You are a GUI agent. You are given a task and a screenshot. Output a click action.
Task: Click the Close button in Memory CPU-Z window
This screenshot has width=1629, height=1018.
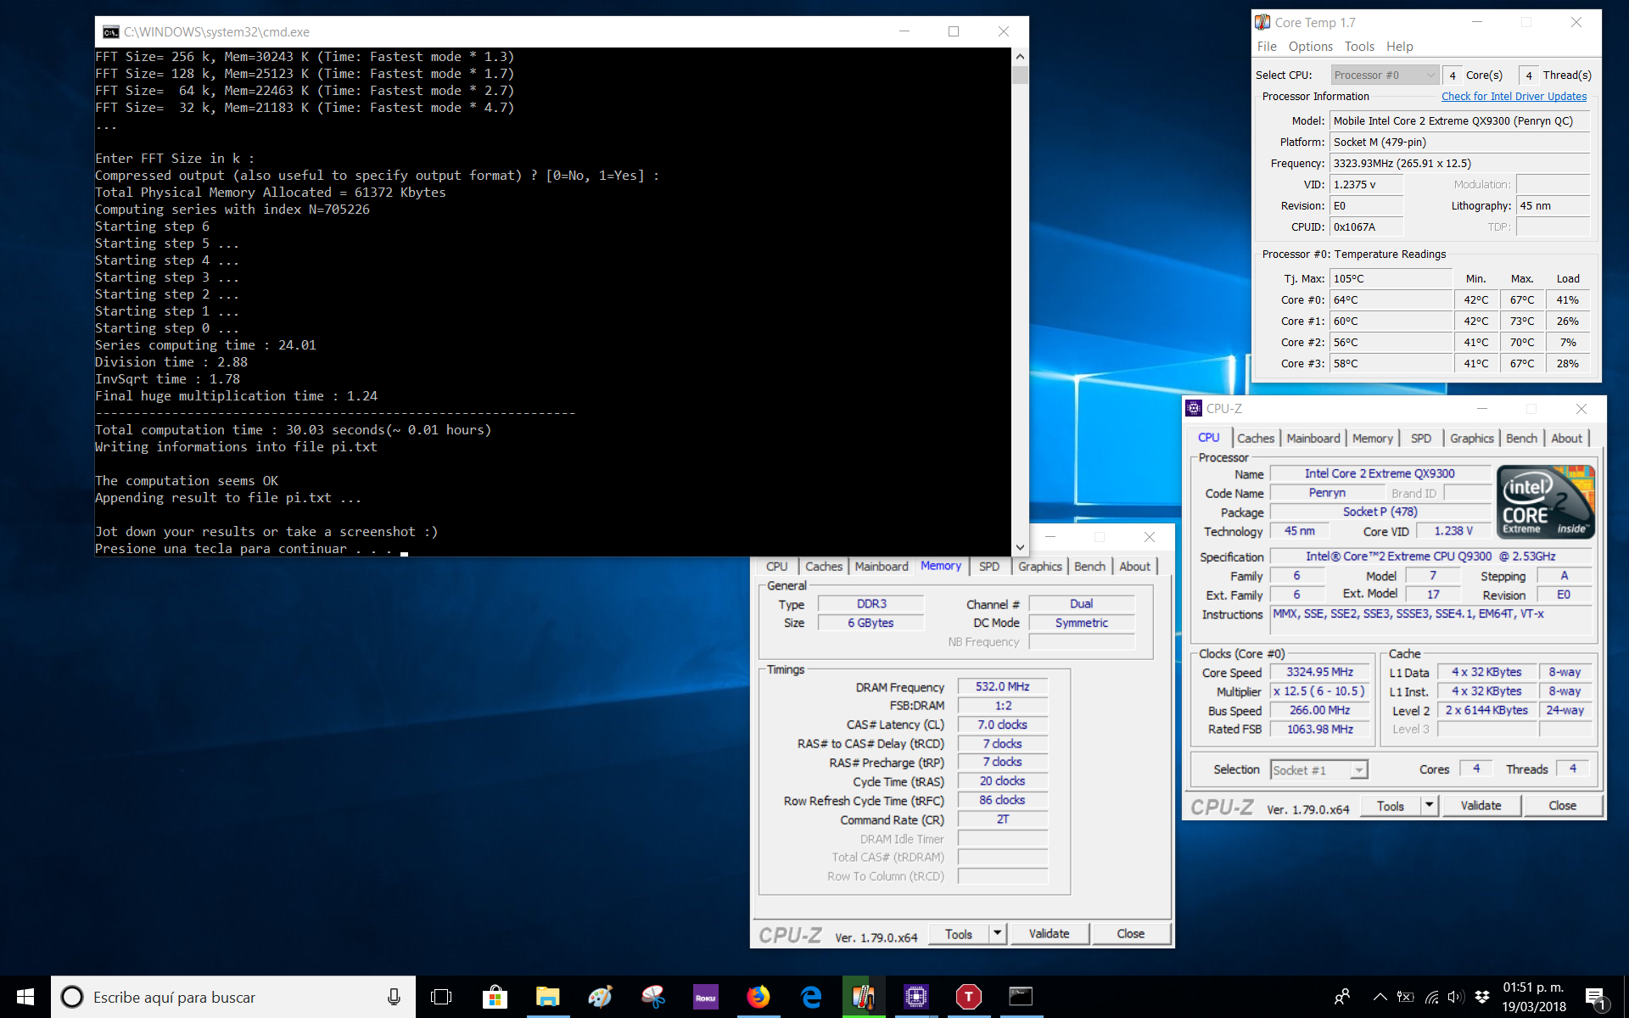click(1130, 934)
